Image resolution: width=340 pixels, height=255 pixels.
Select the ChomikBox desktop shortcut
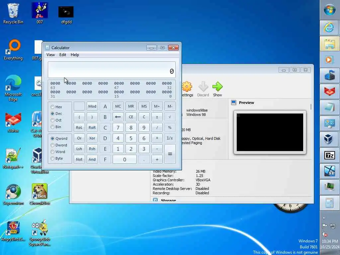click(40, 195)
